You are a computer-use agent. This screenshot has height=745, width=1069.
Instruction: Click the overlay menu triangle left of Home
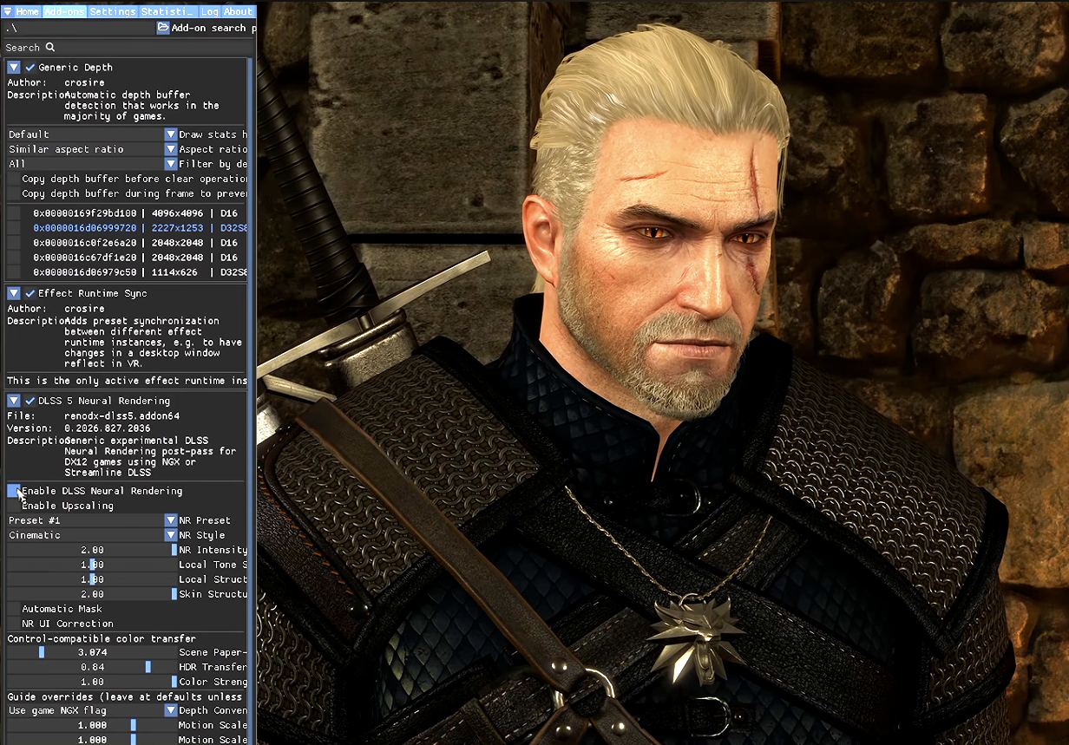pos(7,11)
